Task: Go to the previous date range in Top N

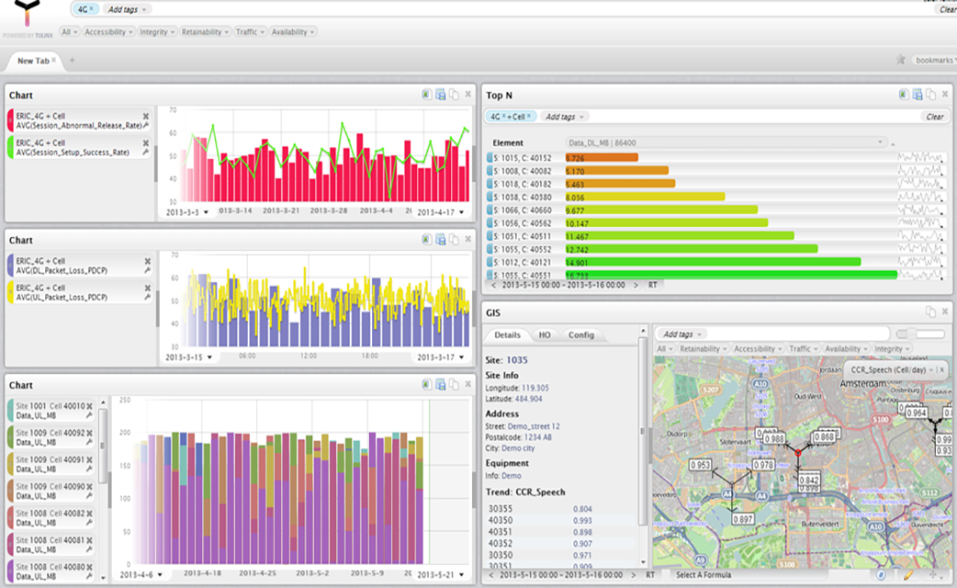Action: coord(493,285)
